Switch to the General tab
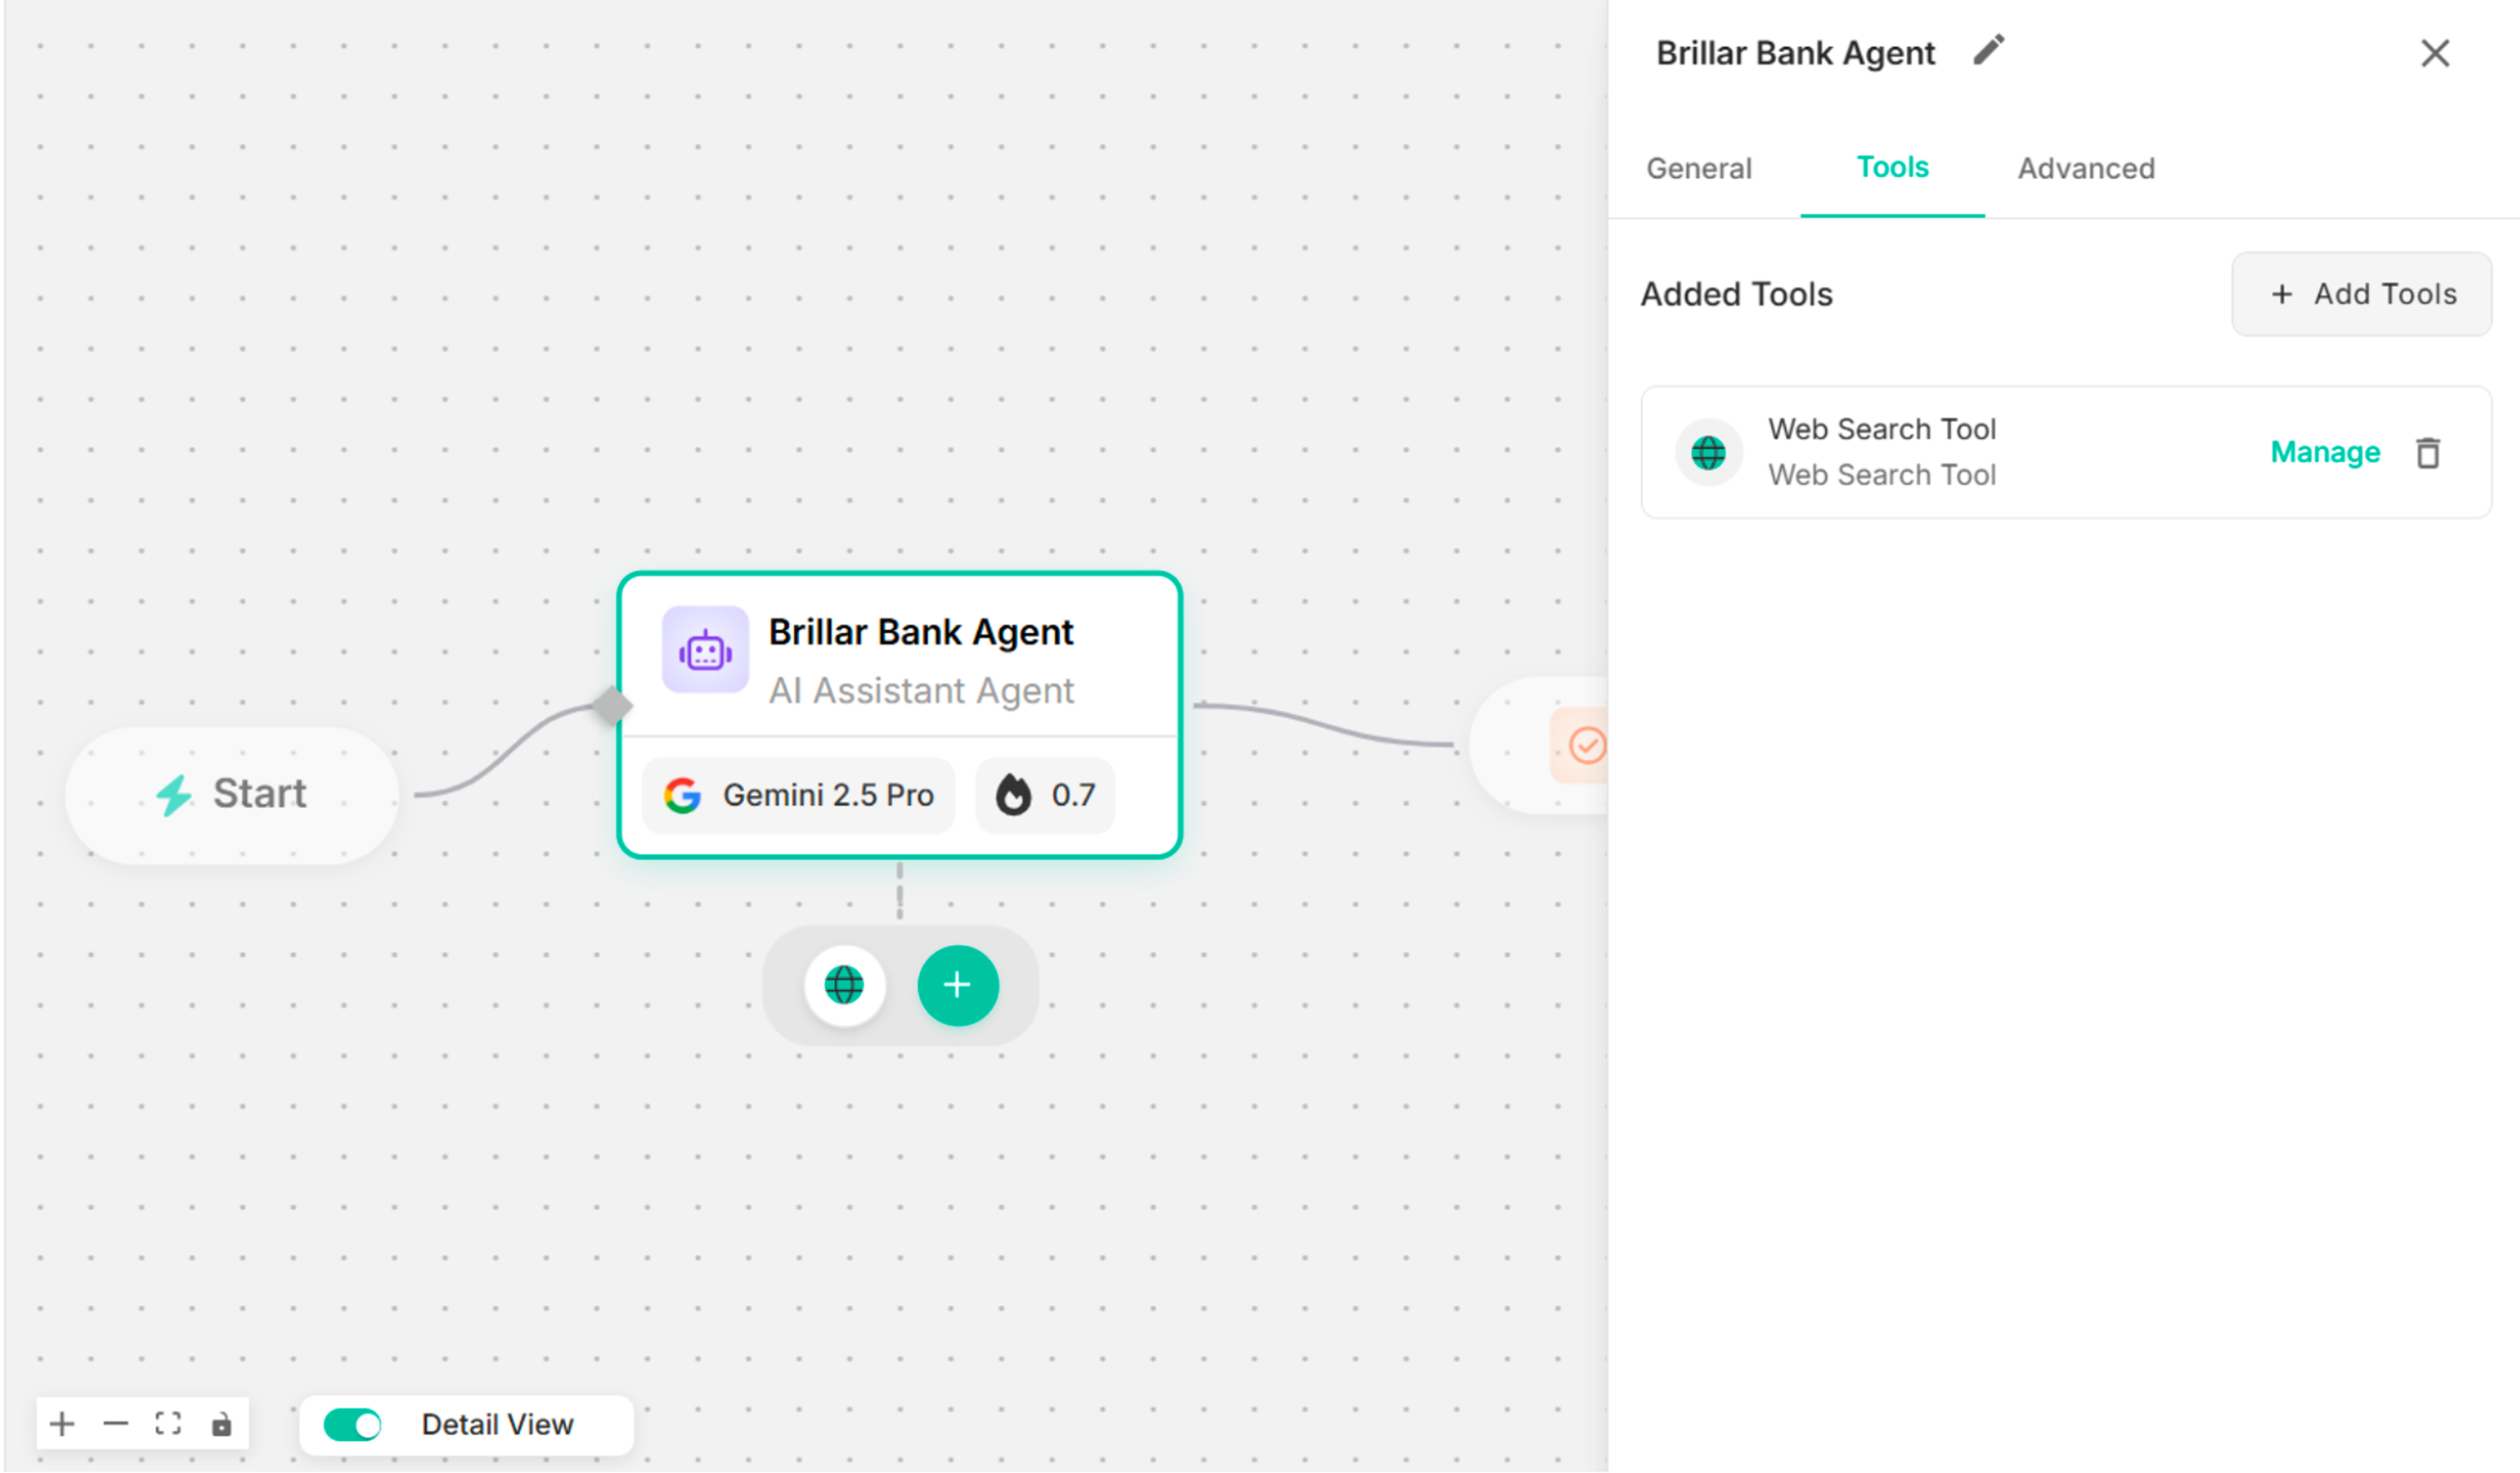Image resolution: width=2520 pixels, height=1473 pixels. (1699, 168)
